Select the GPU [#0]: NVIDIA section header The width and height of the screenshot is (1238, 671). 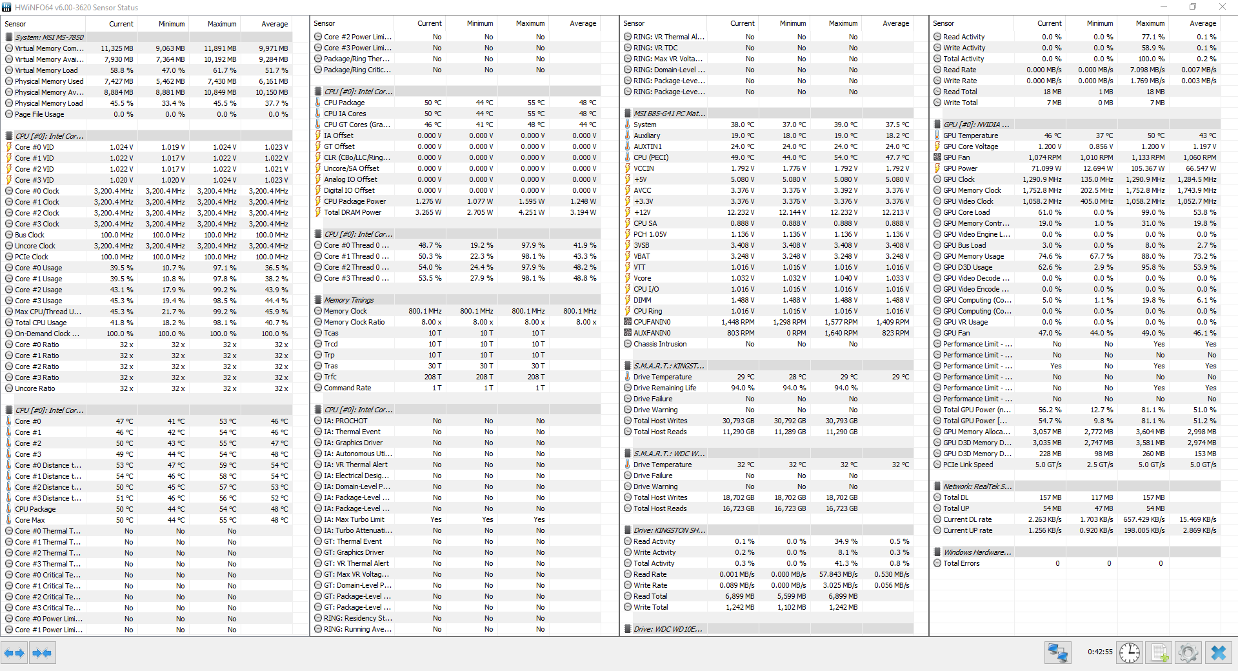[x=976, y=125]
